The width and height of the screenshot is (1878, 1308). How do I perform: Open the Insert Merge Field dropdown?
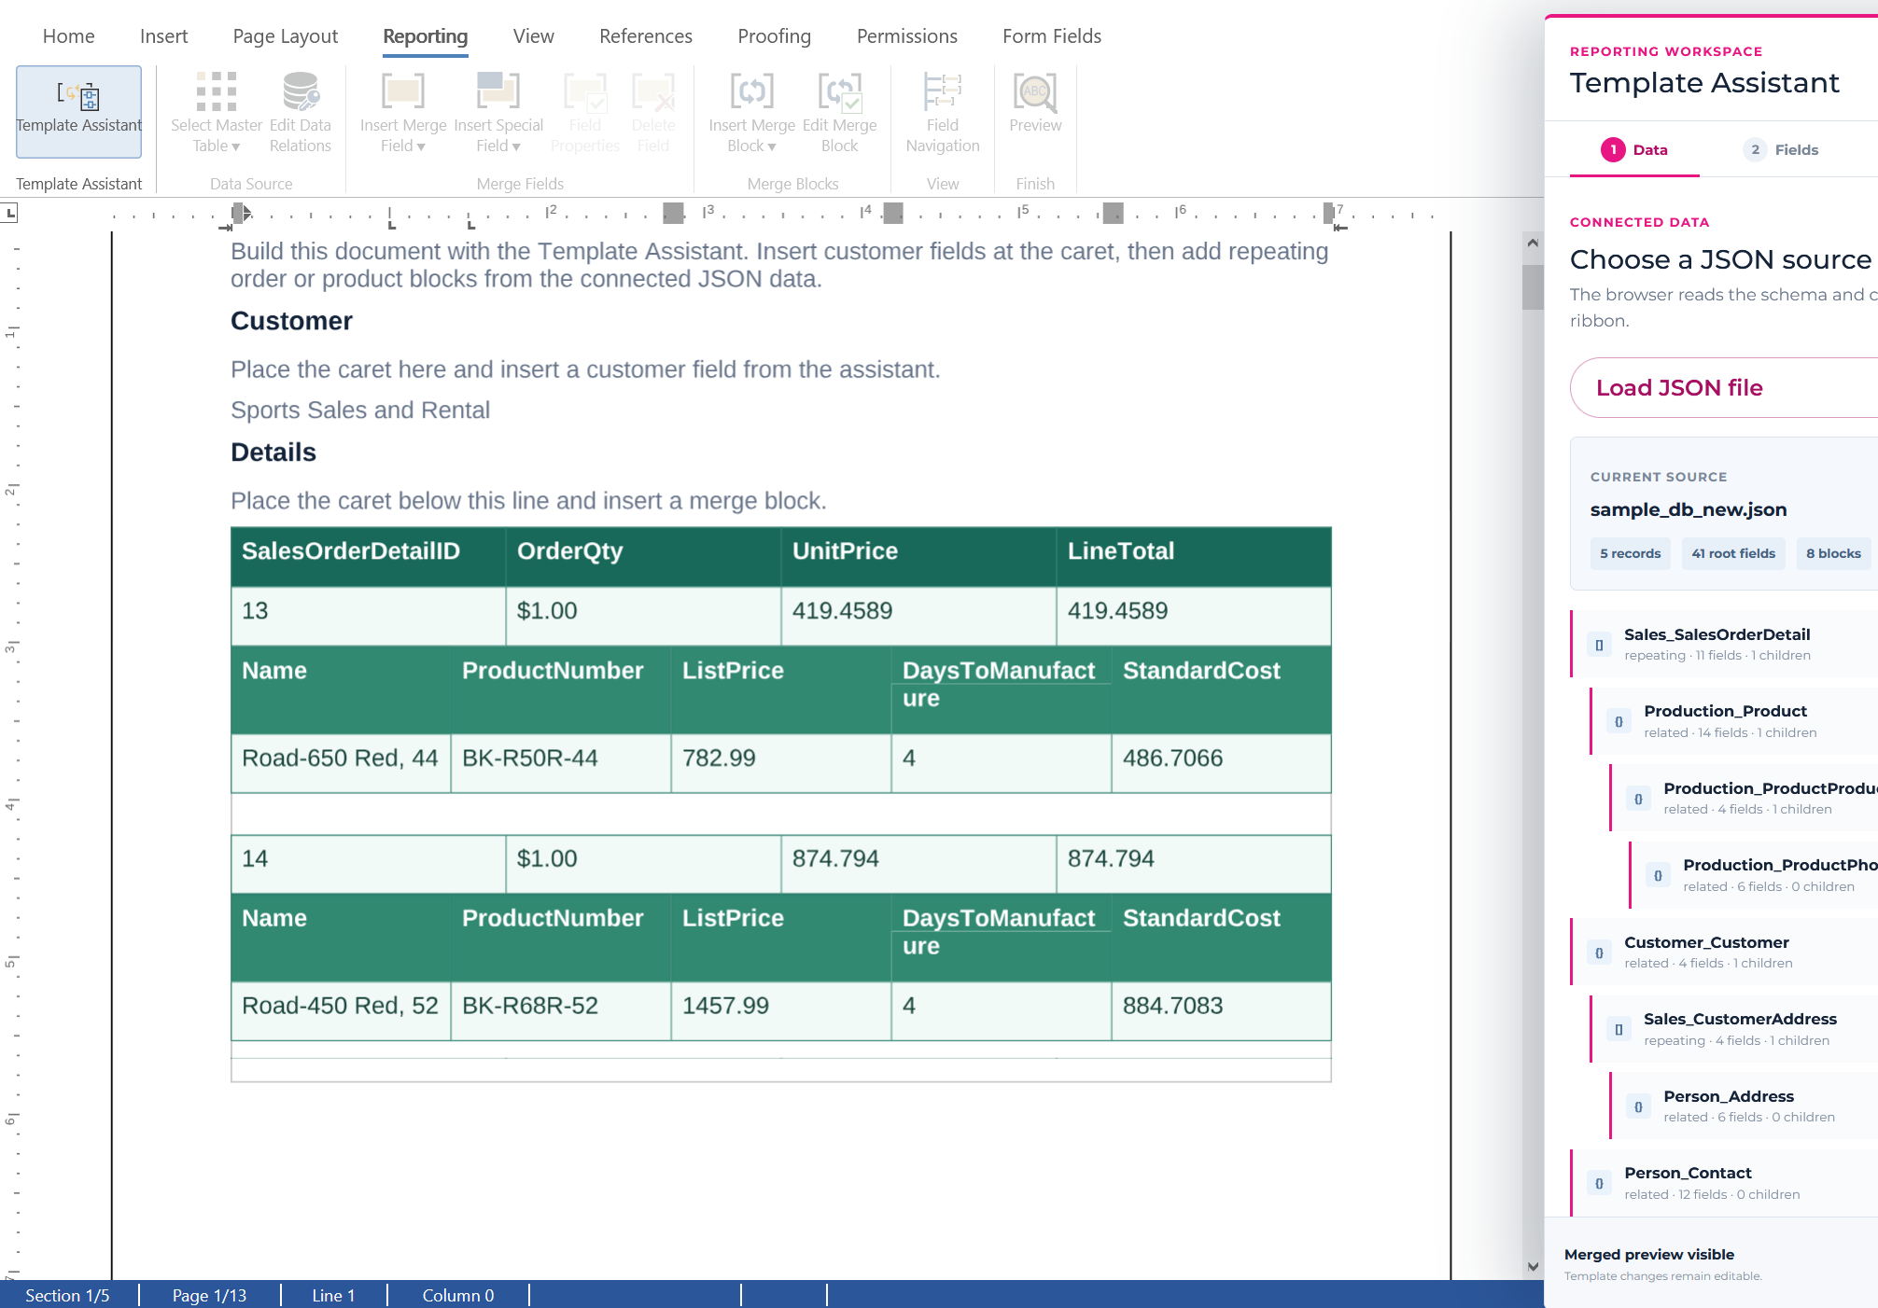tap(403, 113)
